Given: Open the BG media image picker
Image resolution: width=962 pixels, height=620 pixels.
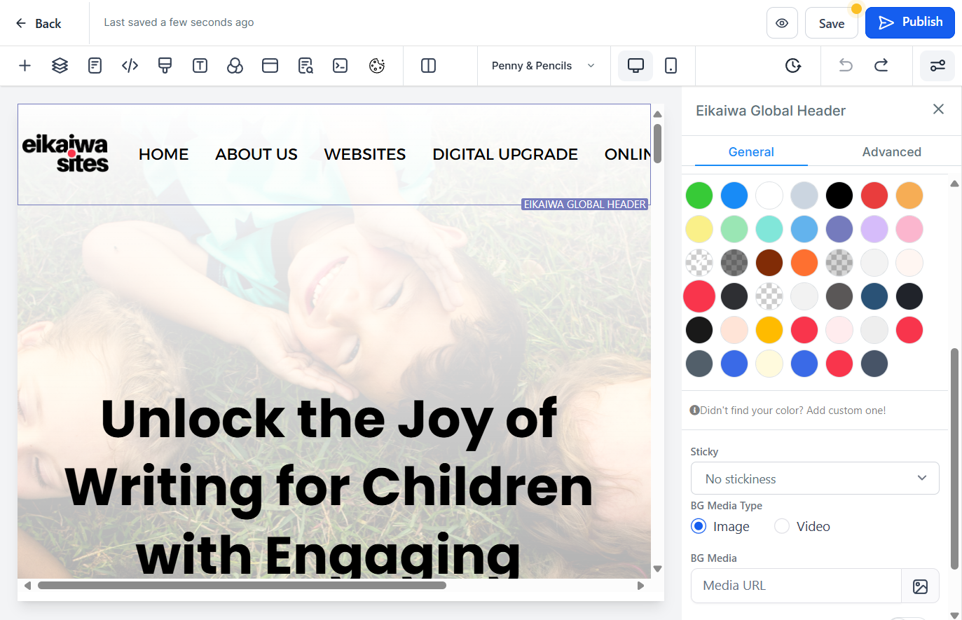Looking at the screenshot, I should pos(920,586).
